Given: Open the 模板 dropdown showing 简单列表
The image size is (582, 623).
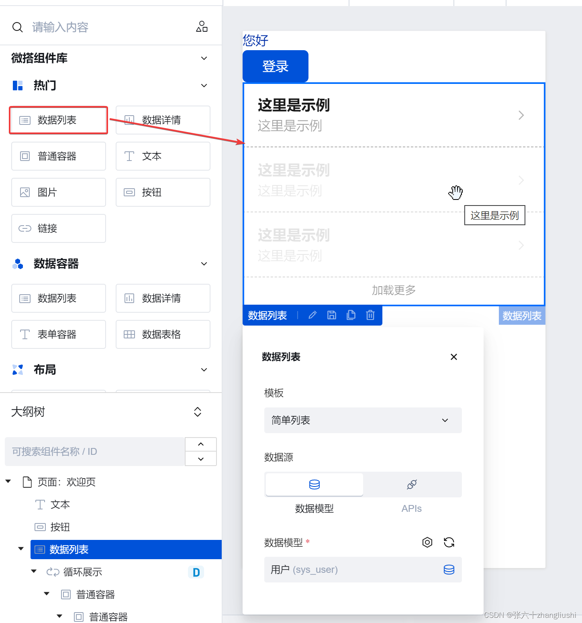Looking at the screenshot, I should [363, 420].
